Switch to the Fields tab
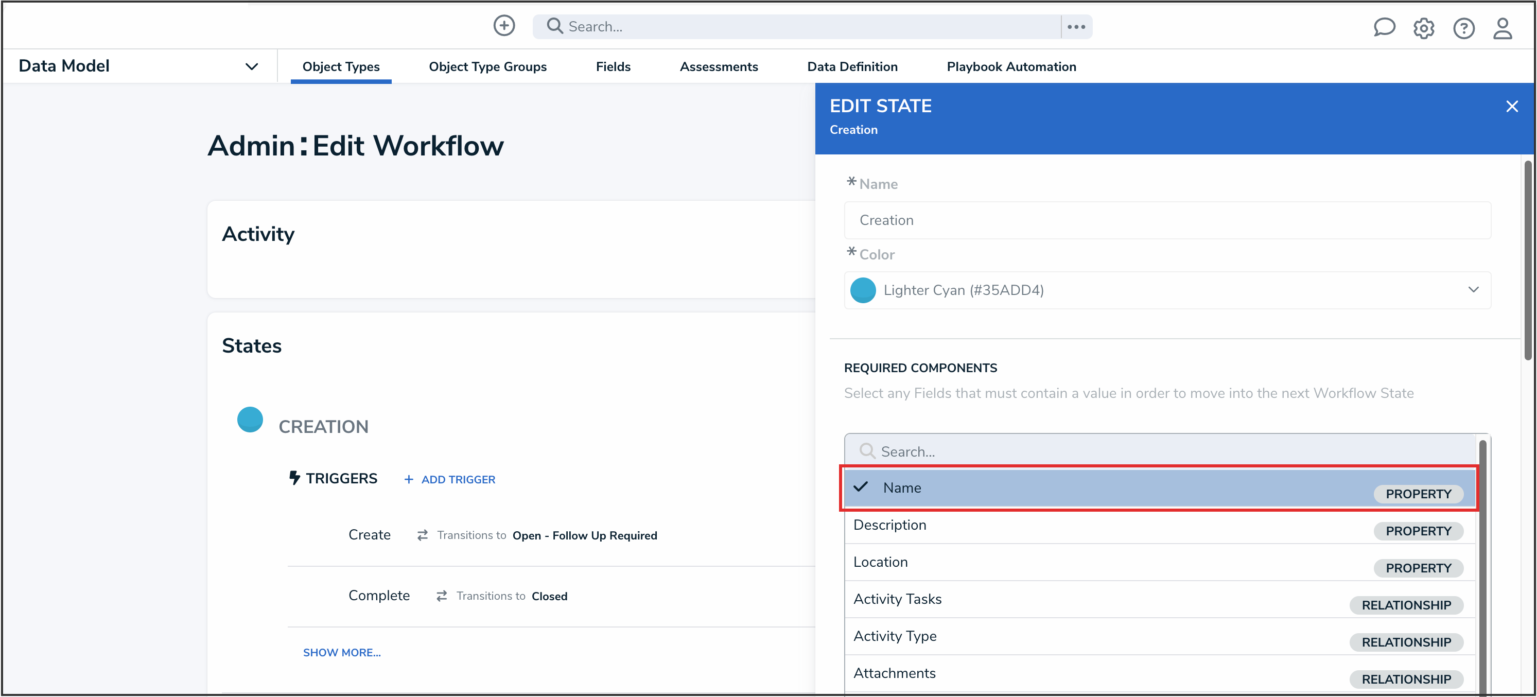 click(x=613, y=67)
